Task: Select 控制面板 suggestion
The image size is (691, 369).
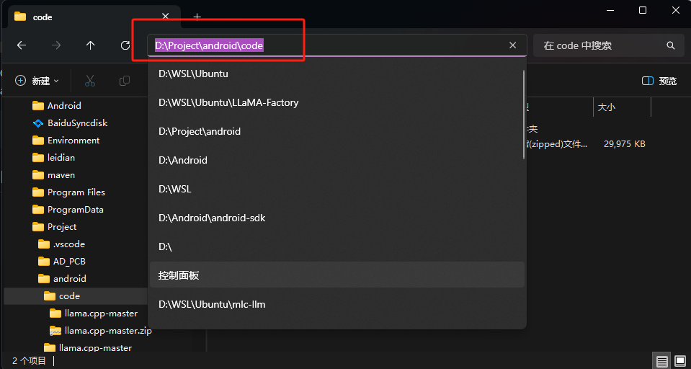Action: click(337, 275)
